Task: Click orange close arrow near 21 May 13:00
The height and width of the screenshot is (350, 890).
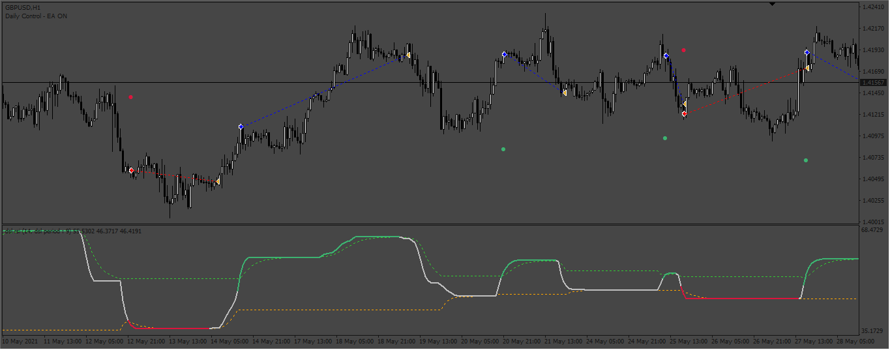Action: (x=565, y=93)
